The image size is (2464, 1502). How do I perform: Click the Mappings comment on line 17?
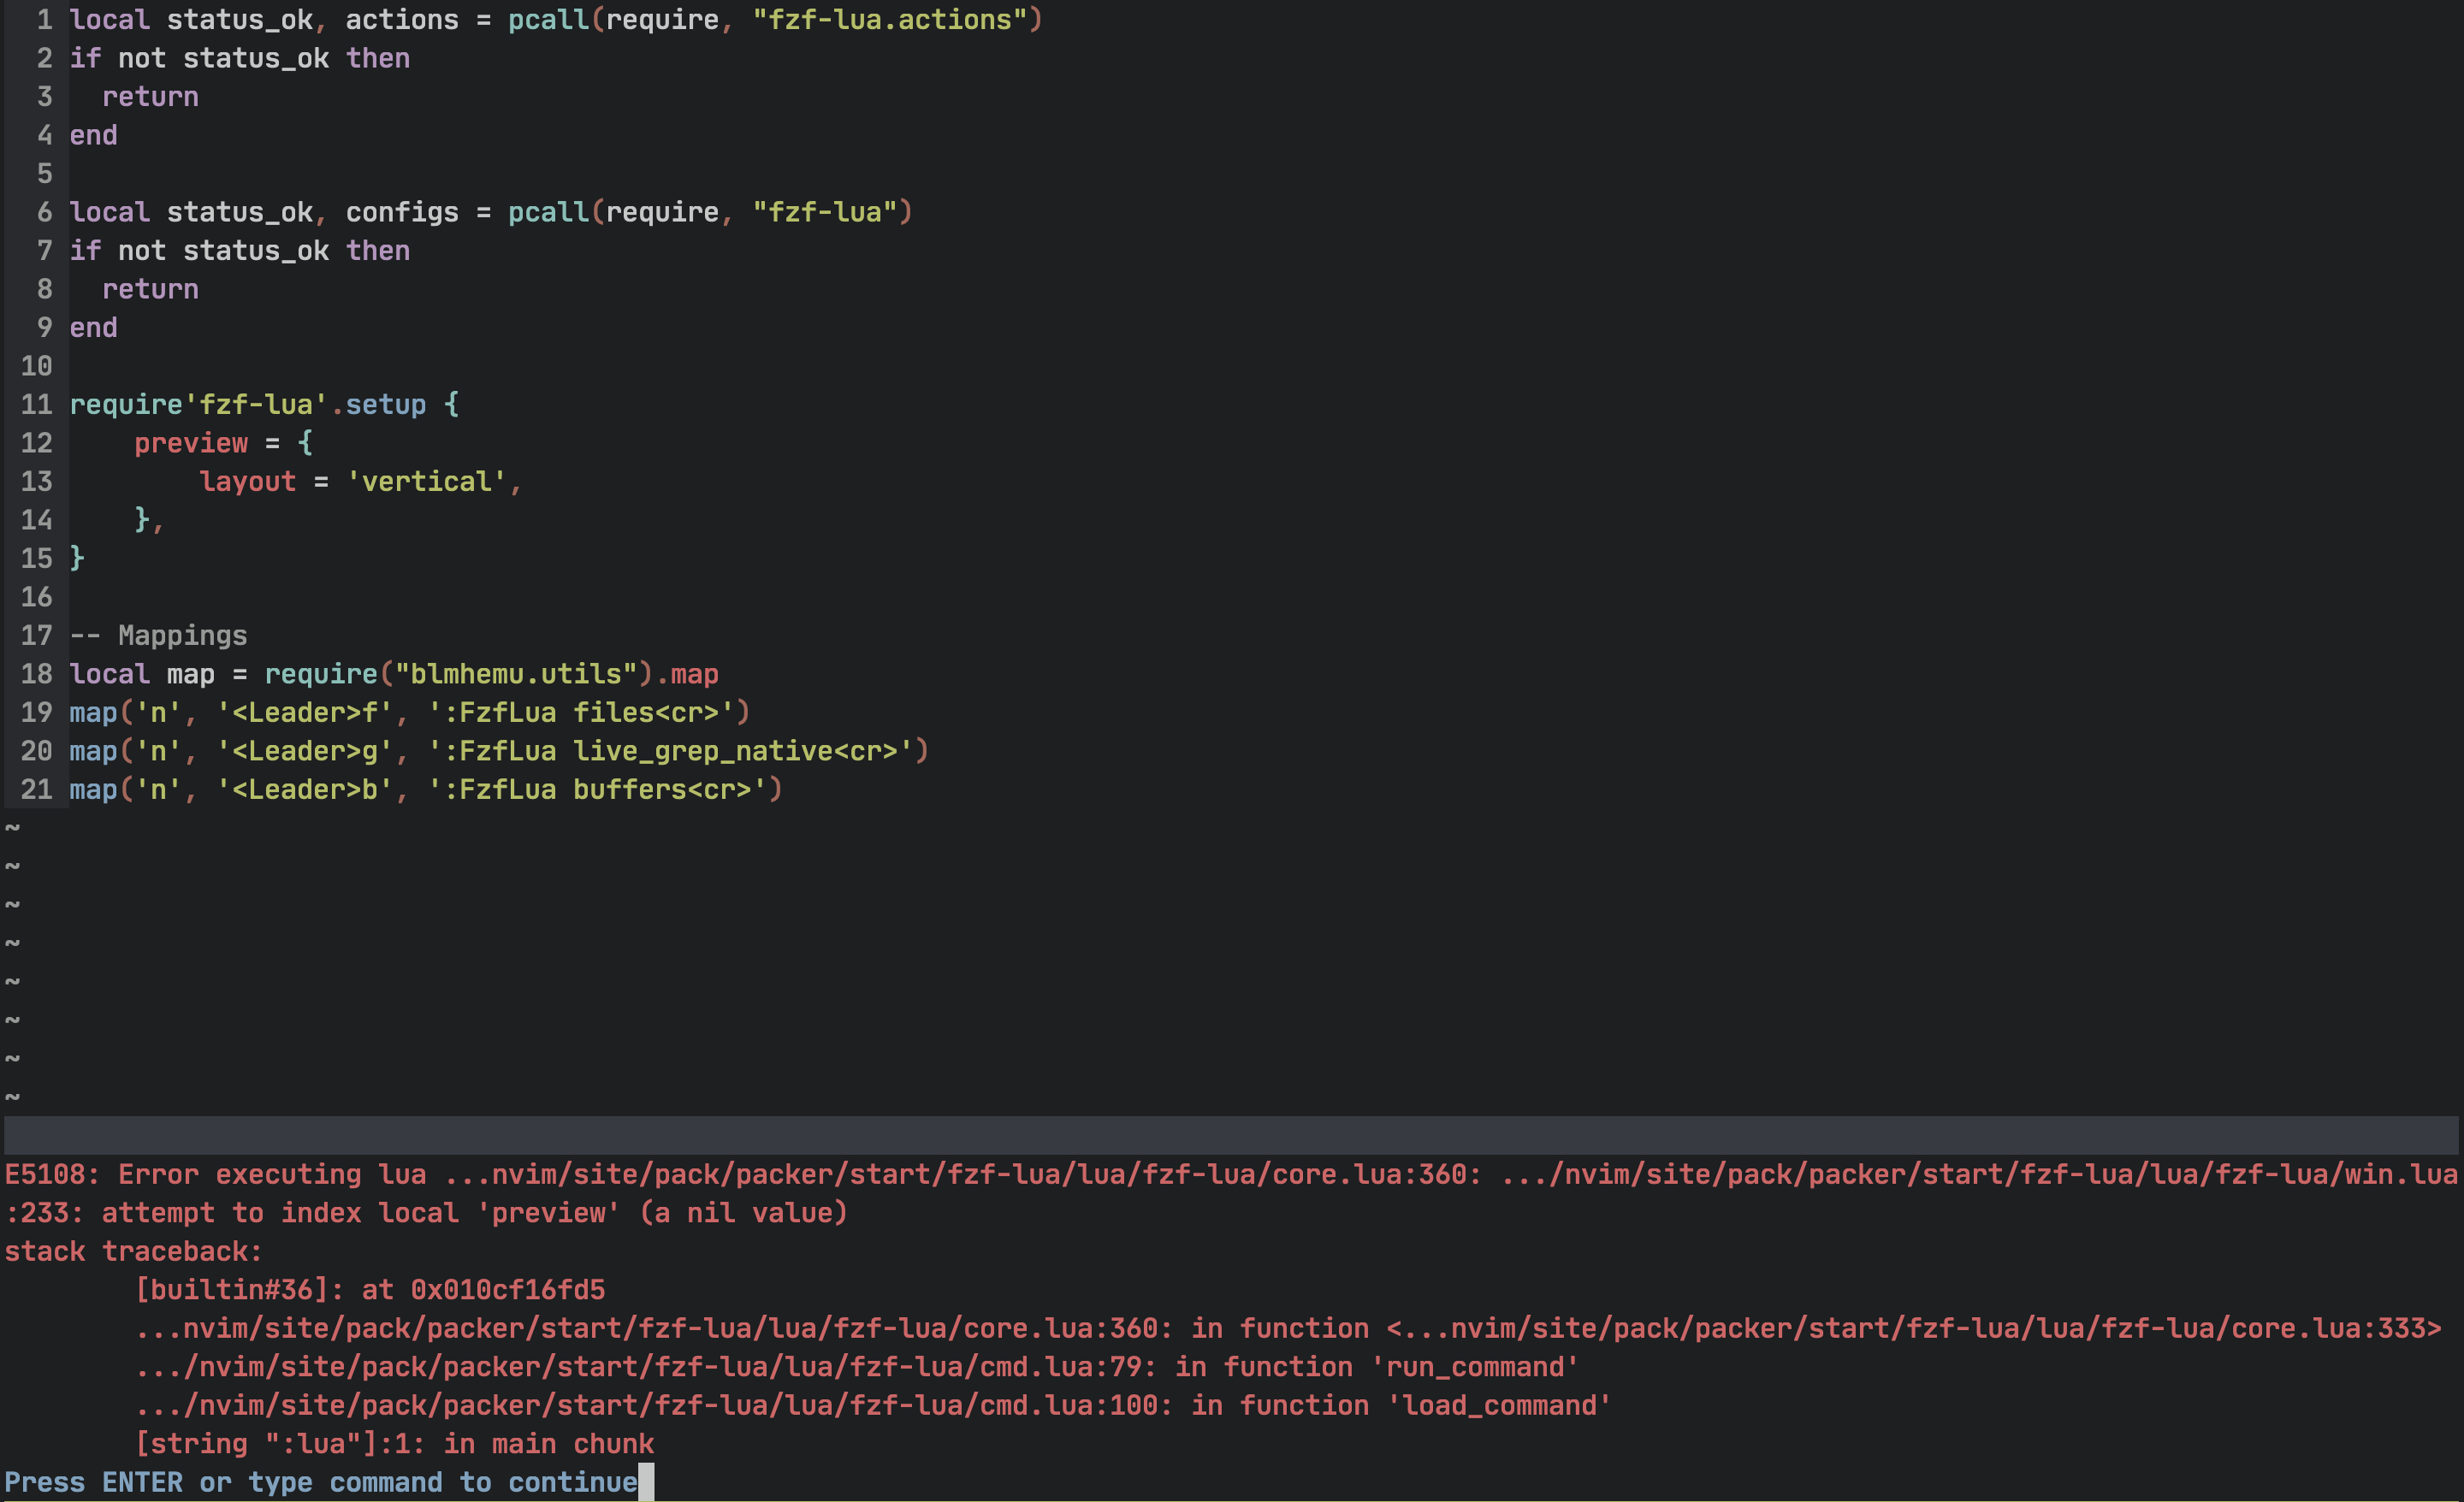tap(160, 635)
